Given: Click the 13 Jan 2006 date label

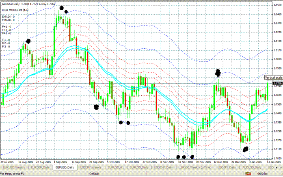Looking at the screenshot, I should coord(274,162).
